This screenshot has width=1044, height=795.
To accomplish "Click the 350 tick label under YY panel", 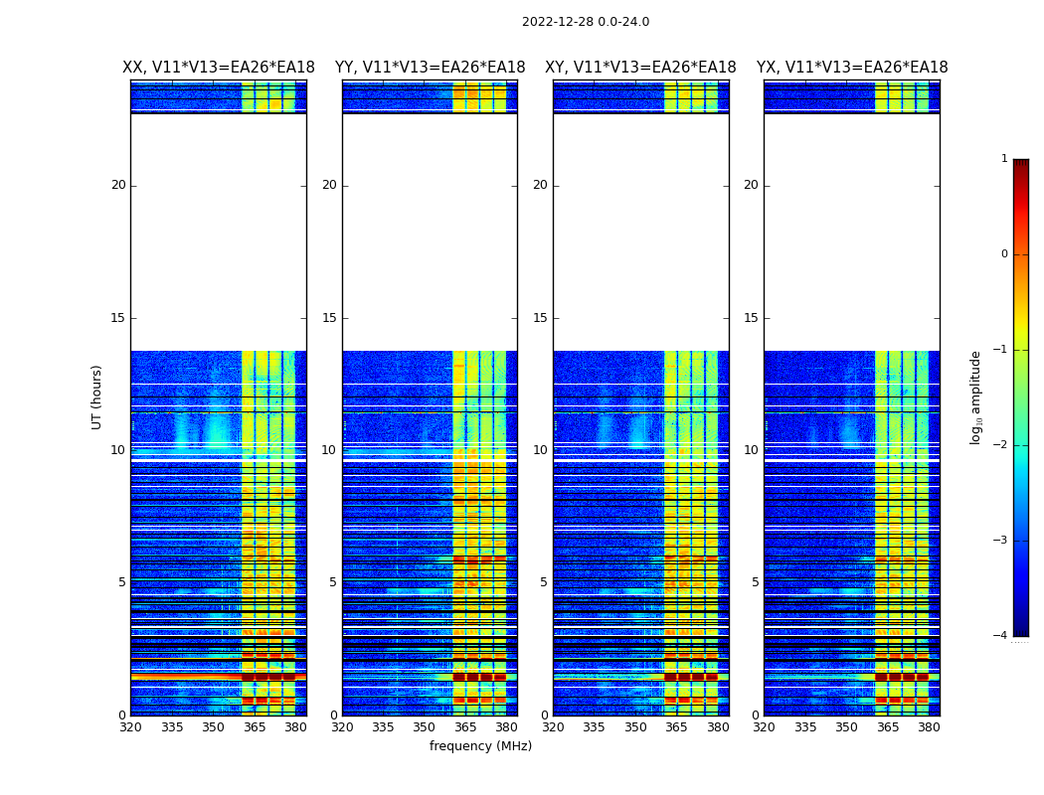I will [425, 727].
